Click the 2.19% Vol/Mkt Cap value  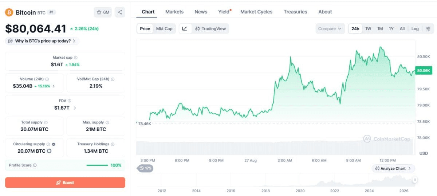(x=96, y=86)
